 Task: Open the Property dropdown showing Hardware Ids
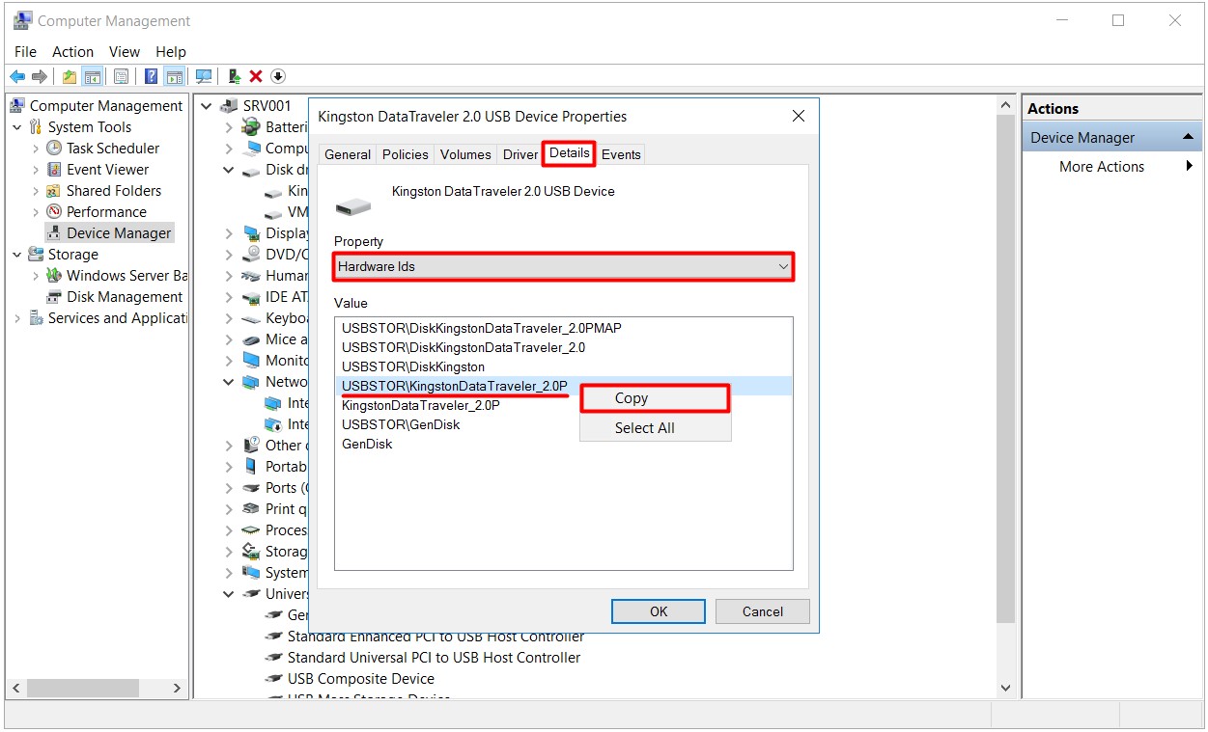(564, 266)
